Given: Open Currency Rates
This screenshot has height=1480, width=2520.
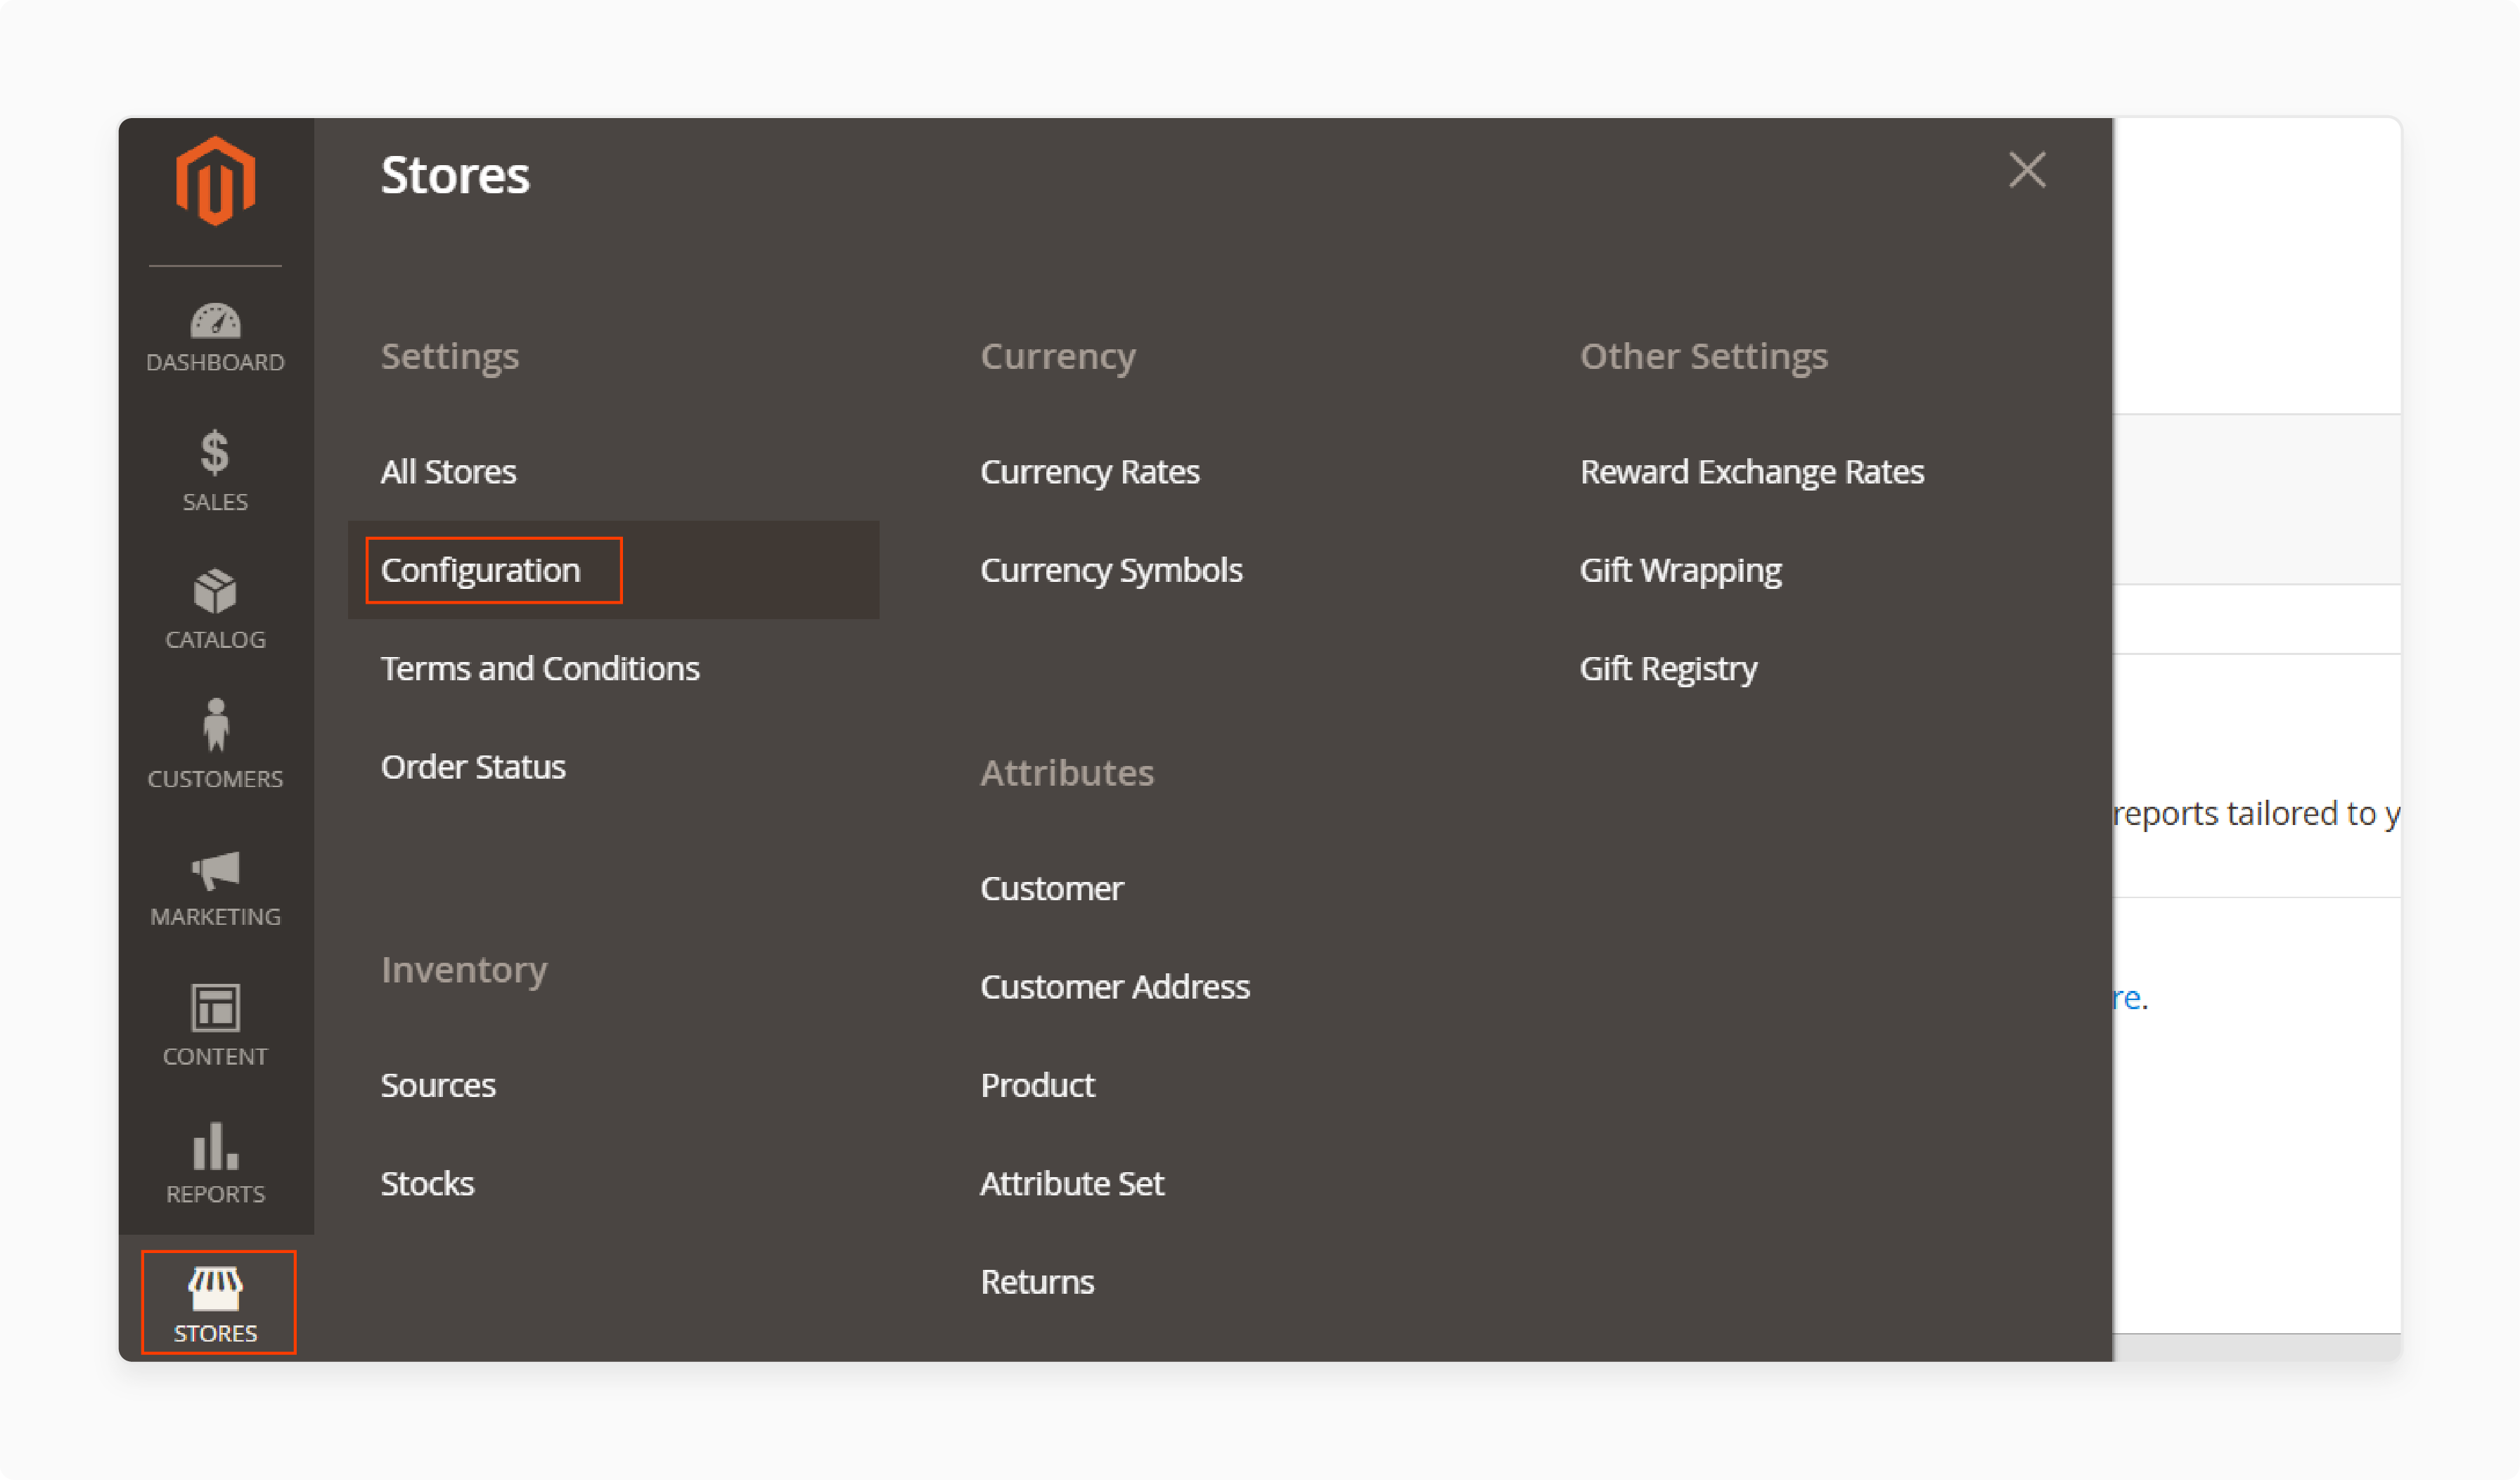Looking at the screenshot, I should click(1089, 472).
